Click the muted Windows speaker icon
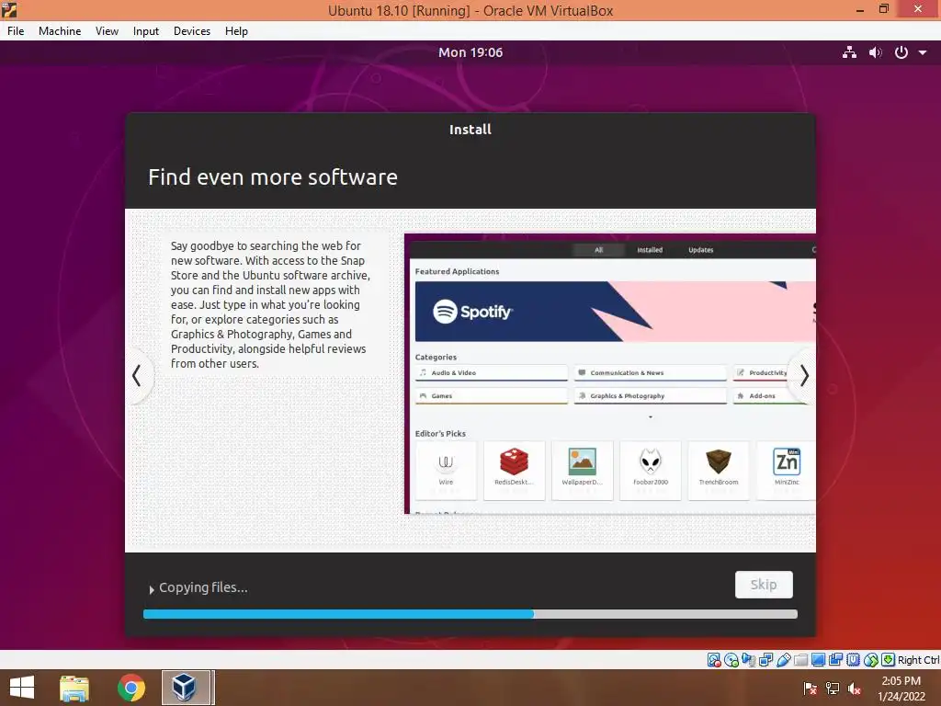 (x=855, y=688)
